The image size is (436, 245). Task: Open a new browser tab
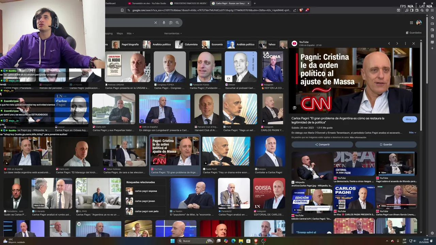(255, 3)
